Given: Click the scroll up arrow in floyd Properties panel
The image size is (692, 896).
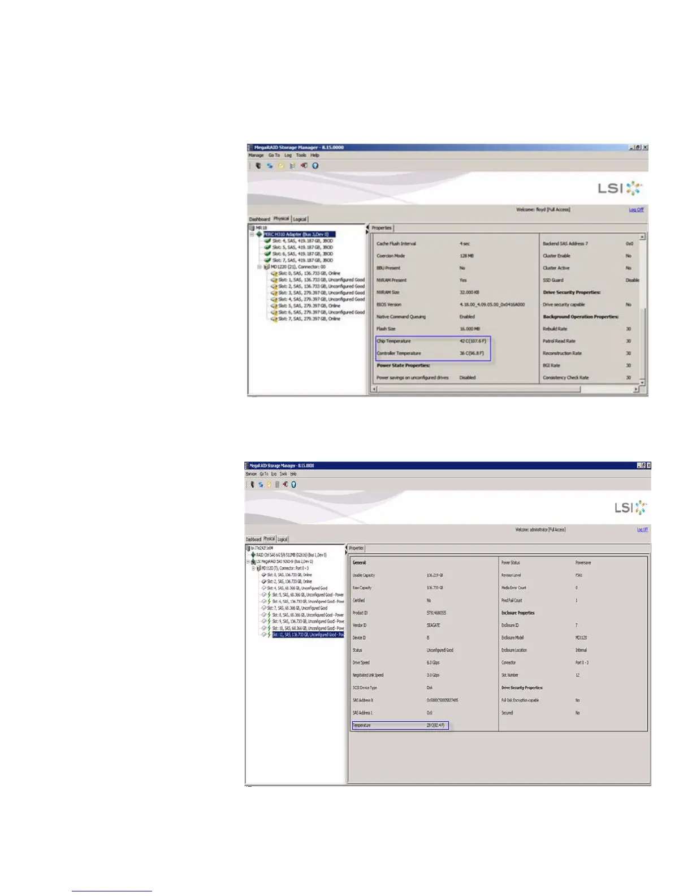Looking at the screenshot, I should click(642, 237).
